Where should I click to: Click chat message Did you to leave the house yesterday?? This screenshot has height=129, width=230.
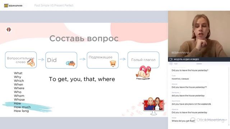click(x=190, y=70)
